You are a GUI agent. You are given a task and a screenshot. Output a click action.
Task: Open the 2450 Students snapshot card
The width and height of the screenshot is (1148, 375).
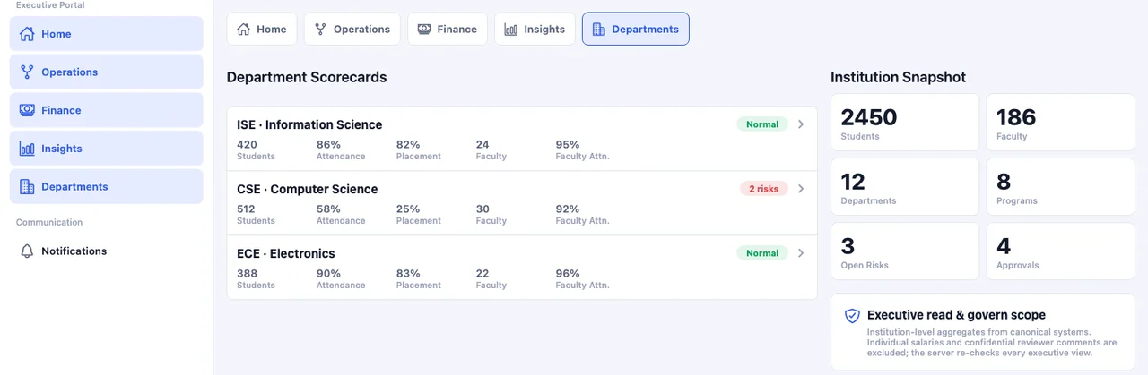905,123
